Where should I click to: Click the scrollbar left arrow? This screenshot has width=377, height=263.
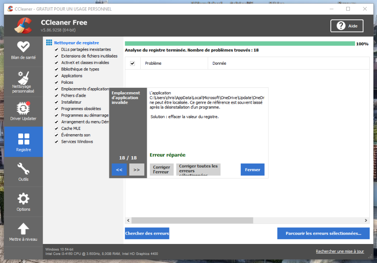(128, 220)
